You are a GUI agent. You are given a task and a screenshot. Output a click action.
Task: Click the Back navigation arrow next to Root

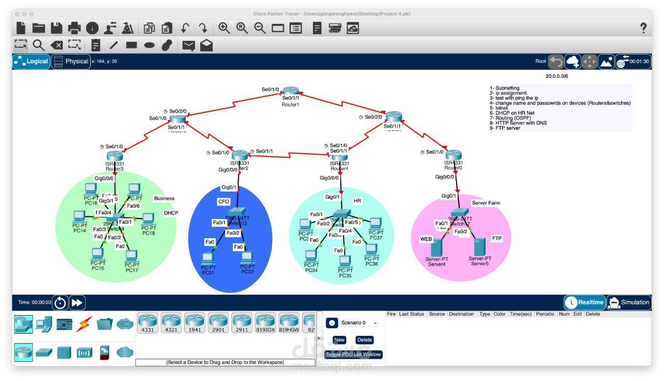[556, 61]
